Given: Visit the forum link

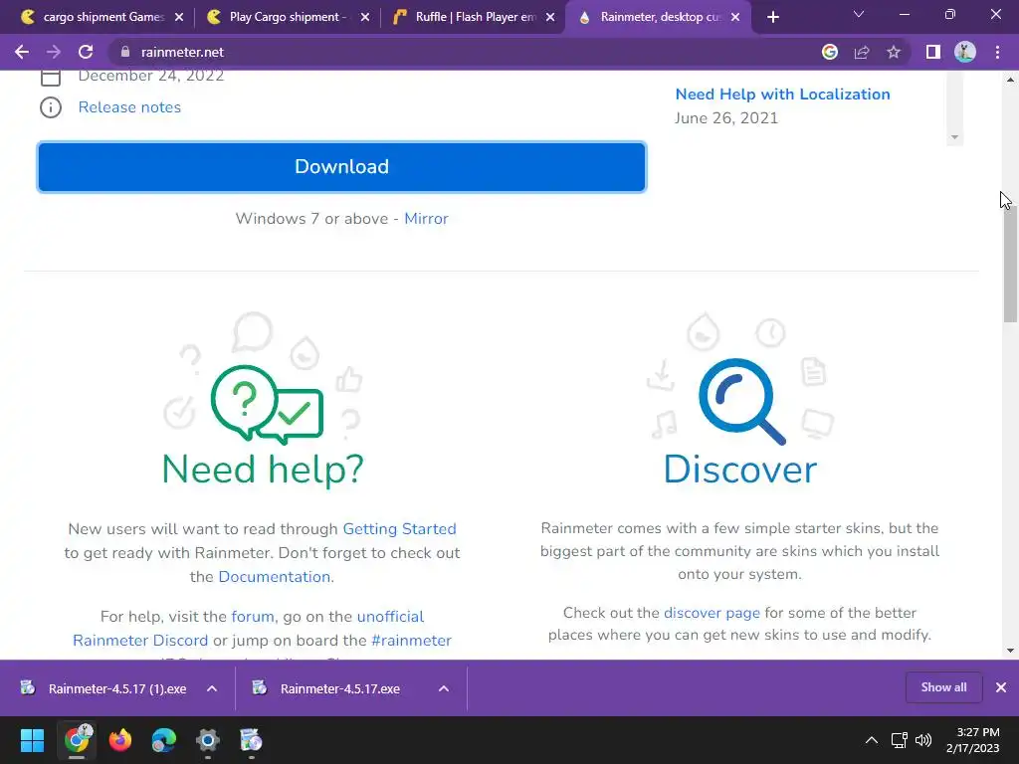Looking at the screenshot, I should (x=253, y=617).
